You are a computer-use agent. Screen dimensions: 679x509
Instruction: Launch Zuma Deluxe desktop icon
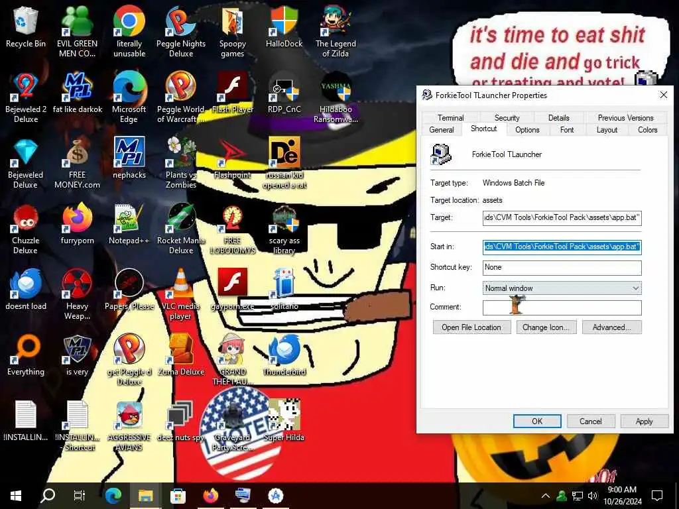pos(181,355)
